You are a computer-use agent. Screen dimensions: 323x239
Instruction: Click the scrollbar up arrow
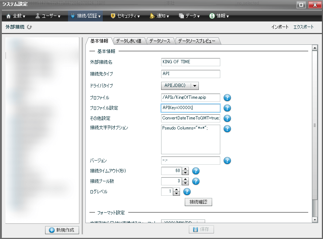click(314, 48)
